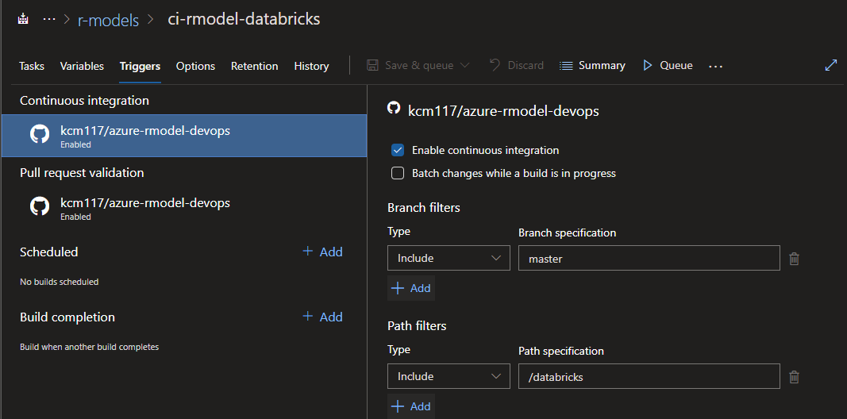847x419 pixels.
Task: Click the Build completion section heading
Action: pyautogui.click(x=67, y=317)
